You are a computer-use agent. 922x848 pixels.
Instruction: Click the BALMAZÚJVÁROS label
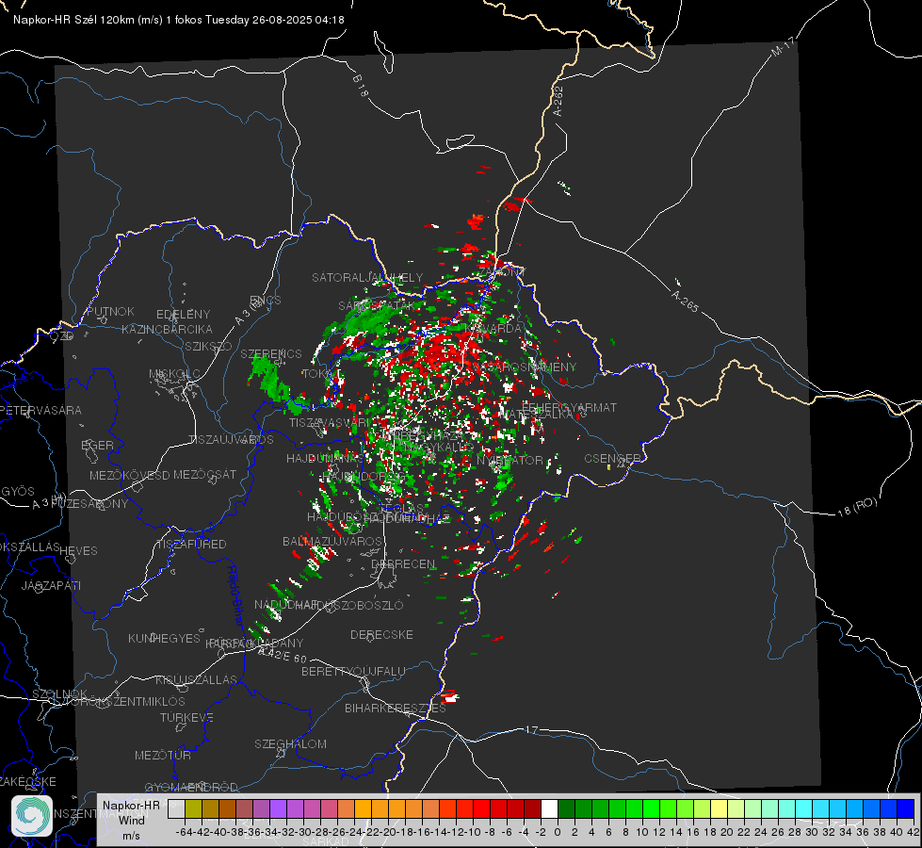pyautogui.click(x=332, y=541)
